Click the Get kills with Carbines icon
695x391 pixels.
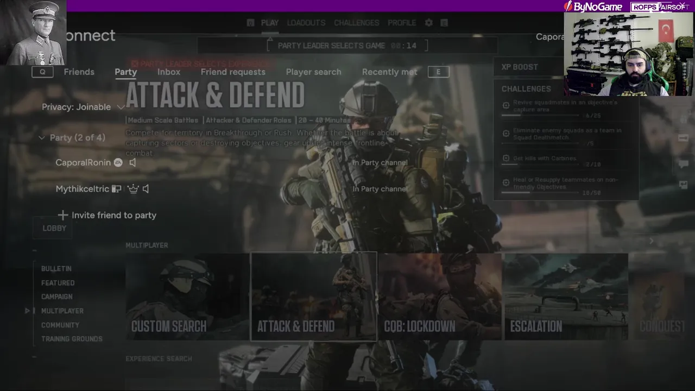tap(506, 158)
